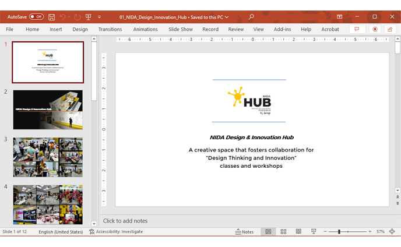Click the Add-ins tab
Screen dimensions: 401x247
282,29
